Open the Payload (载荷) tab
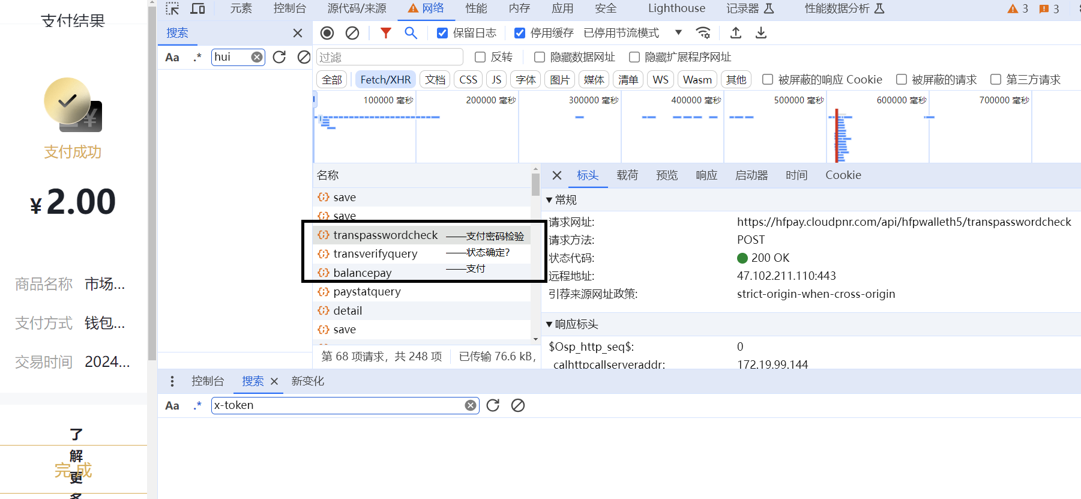This screenshot has height=499, width=1081. (x=627, y=175)
